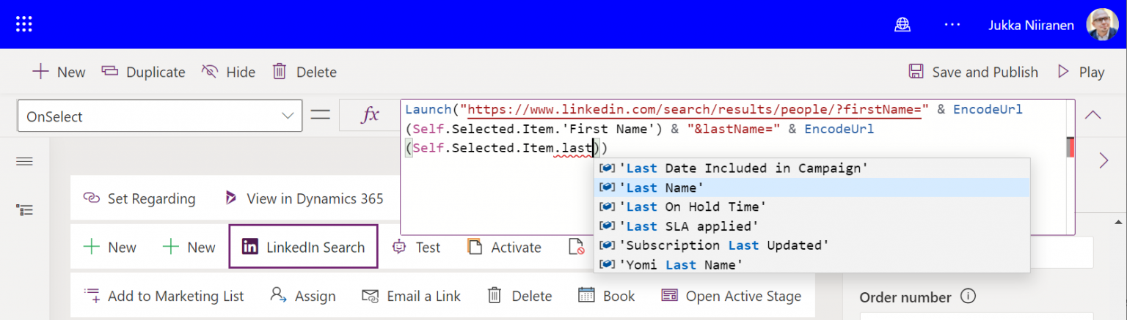This screenshot has width=1127, height=320.
Task: Click the Activate command
Action: (505, 248)
